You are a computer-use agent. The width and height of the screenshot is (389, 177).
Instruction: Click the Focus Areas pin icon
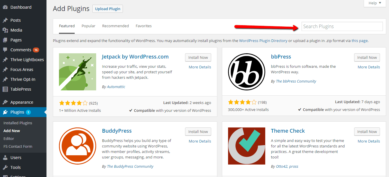click(5, 70)
